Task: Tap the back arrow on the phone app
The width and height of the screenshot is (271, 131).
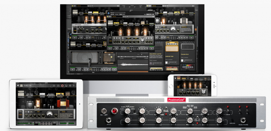Action: pyautogui.click(x=175, y=78)
